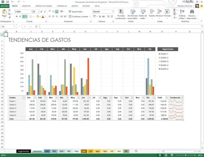The height and width of the screenshot is (157, 204).
Task: Click the Borders icon in Fuente group
Action: click(31, 16)
